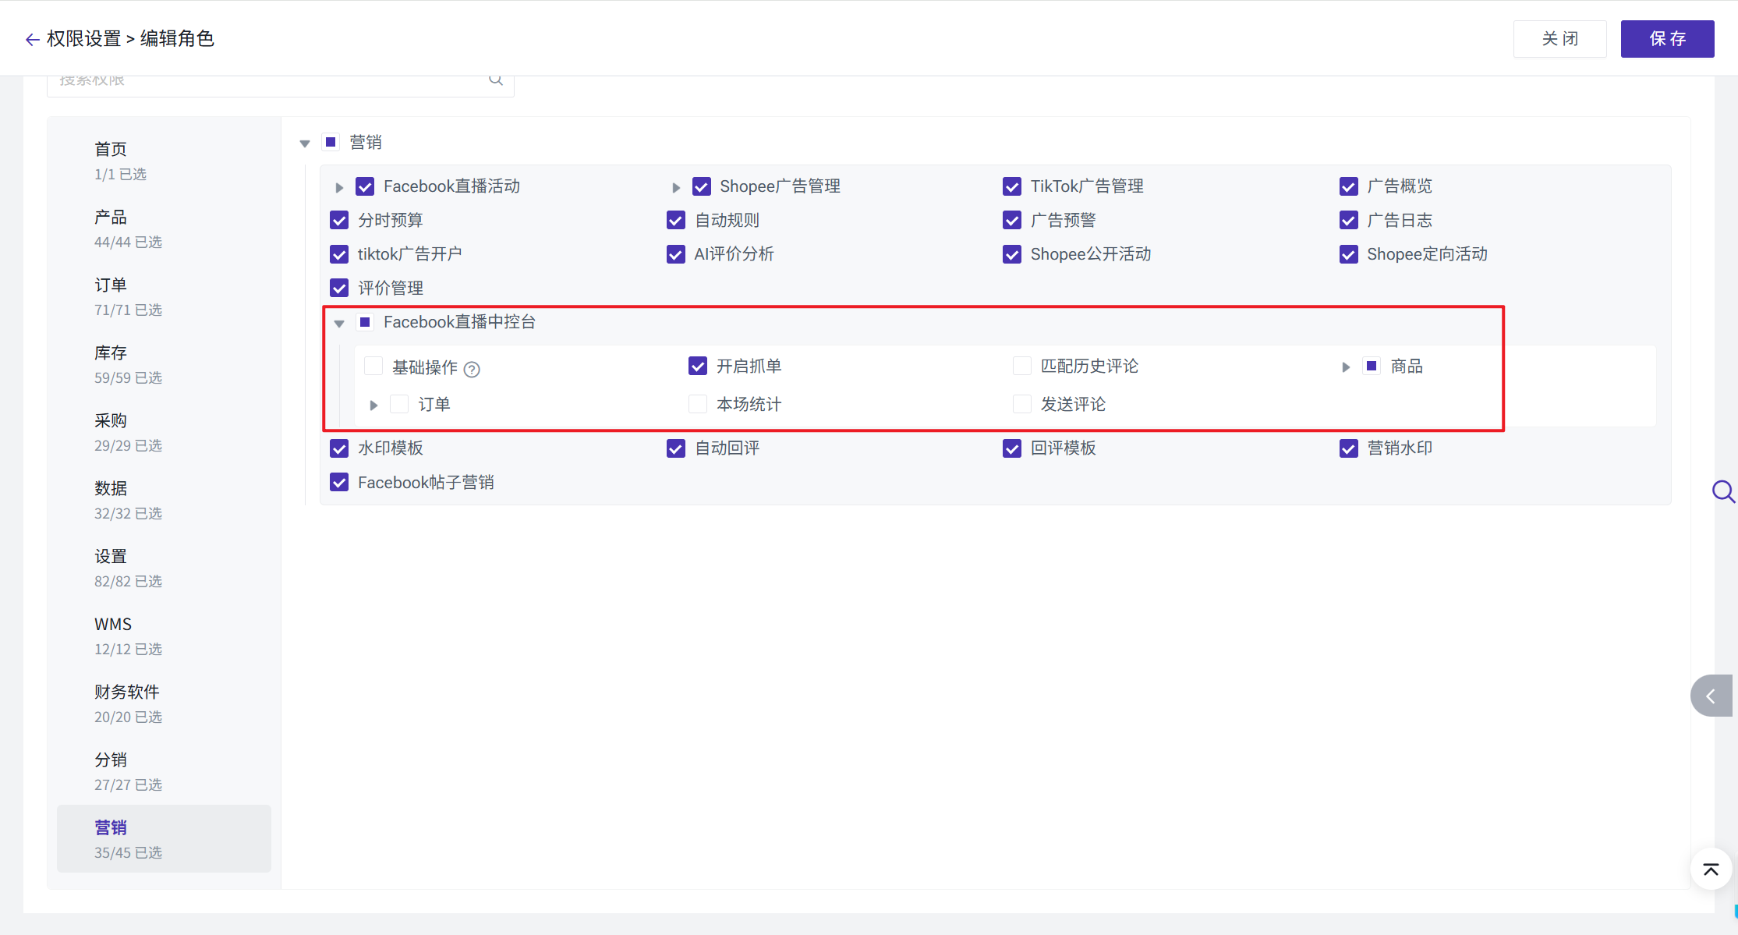The width and height of the screenshot is (1738, 935).
Task: Enable 本场统计 checkbox
Action: [698, 404]
